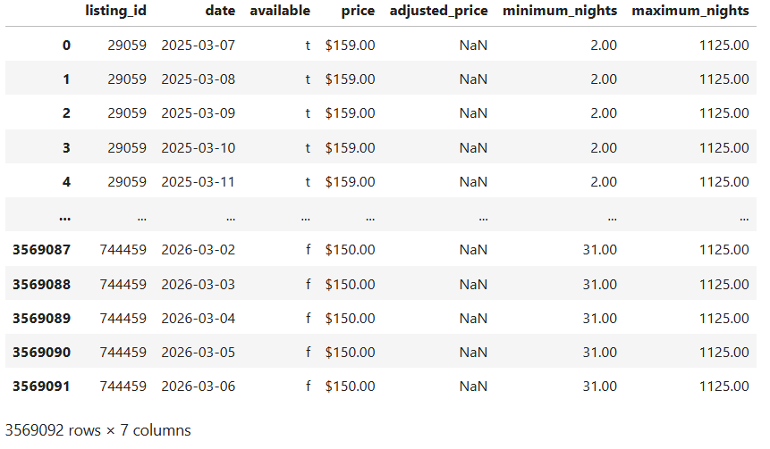Click the $150.00 price in row 3569088
The width and height of the screenshot is (770, 449).
click(x=351, y=284)
